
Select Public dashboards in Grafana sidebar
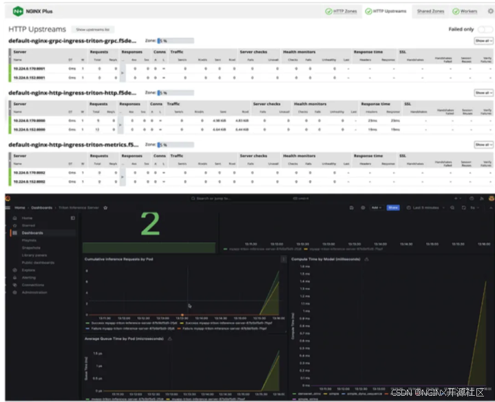pos(38,263)
